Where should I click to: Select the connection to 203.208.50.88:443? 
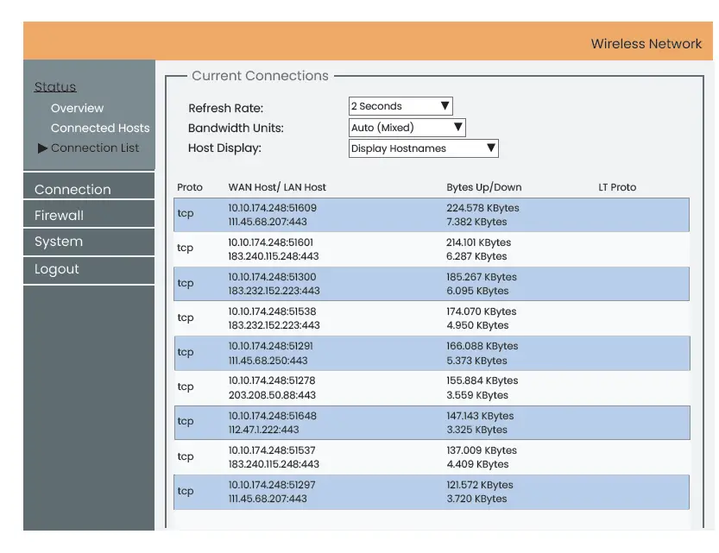tap(432, 387)
